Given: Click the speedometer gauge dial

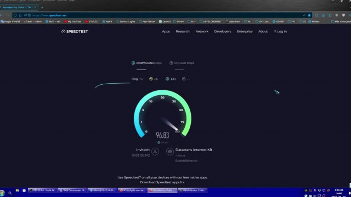Looking at the screenshot, I should [162, 114].
